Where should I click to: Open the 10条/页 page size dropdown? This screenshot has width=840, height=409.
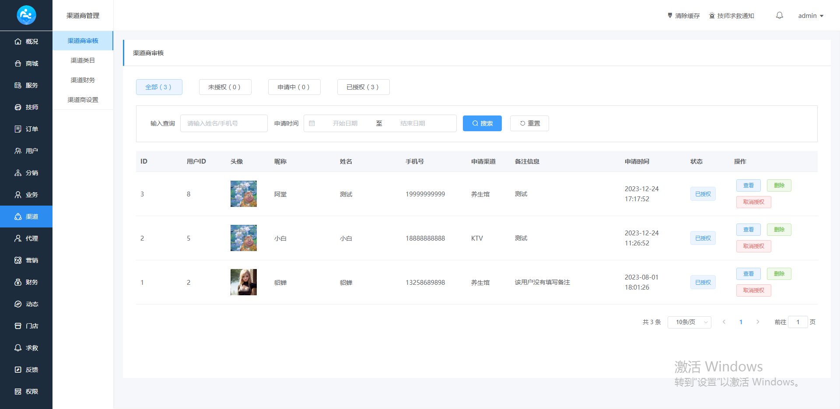(689, 322)
